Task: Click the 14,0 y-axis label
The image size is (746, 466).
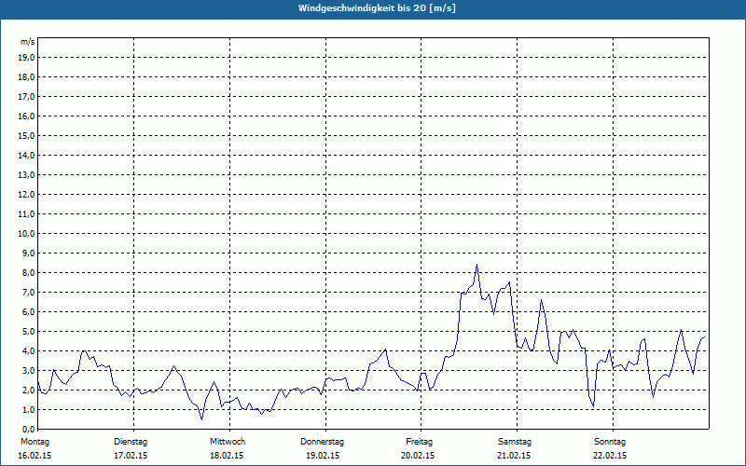Action: coord(26,155)
